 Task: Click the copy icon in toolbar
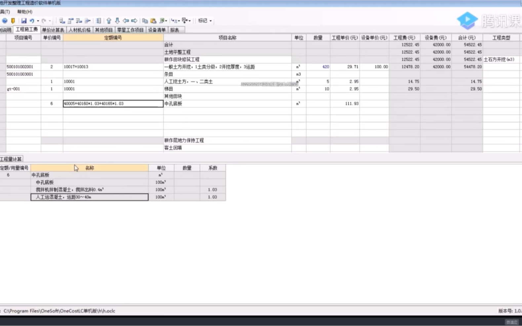(145, 20)
